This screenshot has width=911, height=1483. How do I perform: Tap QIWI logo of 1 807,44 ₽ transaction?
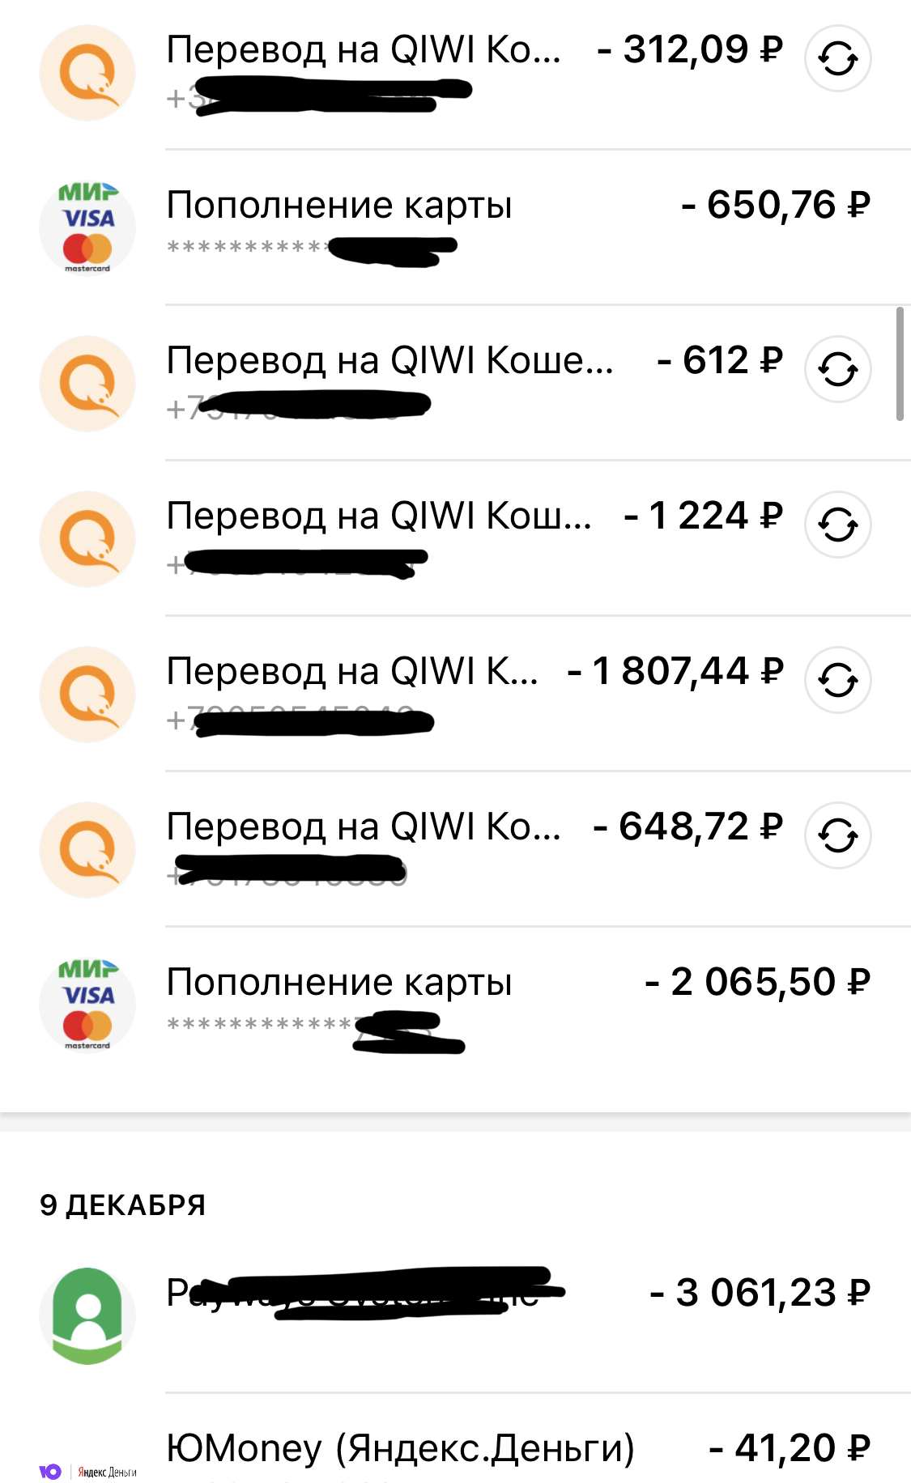point(87,695)
